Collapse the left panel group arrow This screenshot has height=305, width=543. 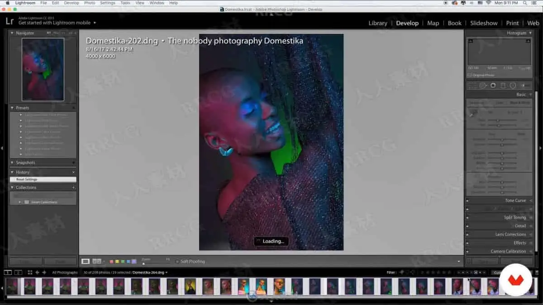2,148
